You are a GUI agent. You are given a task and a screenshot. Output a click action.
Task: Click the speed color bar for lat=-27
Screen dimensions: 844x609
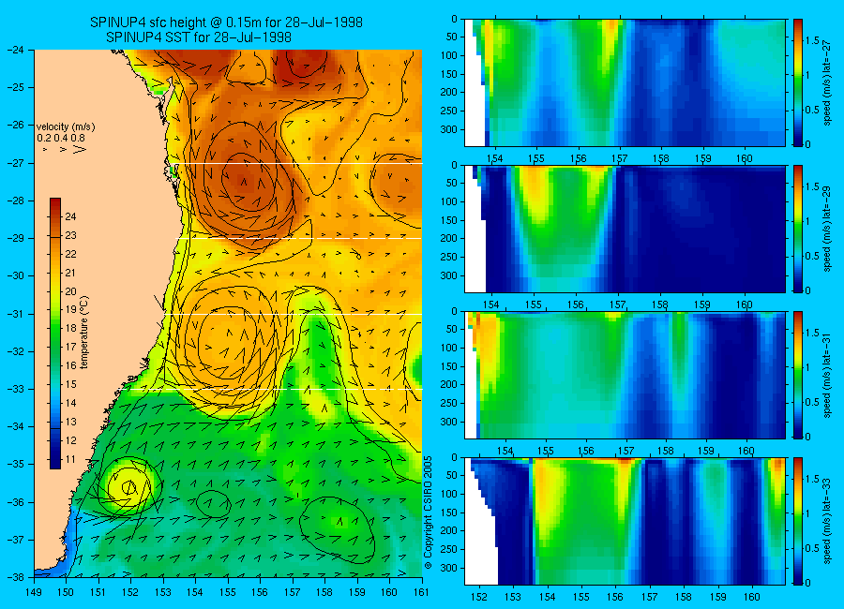pos(797,82)
